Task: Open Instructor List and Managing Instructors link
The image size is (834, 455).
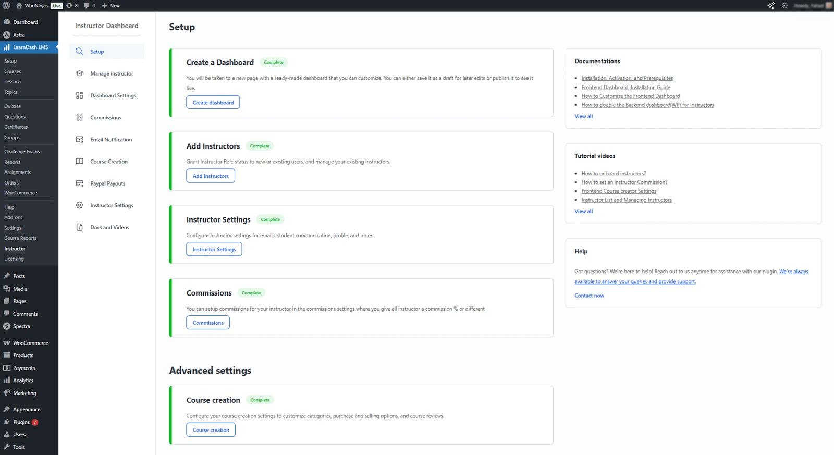Action: [627, 200]
